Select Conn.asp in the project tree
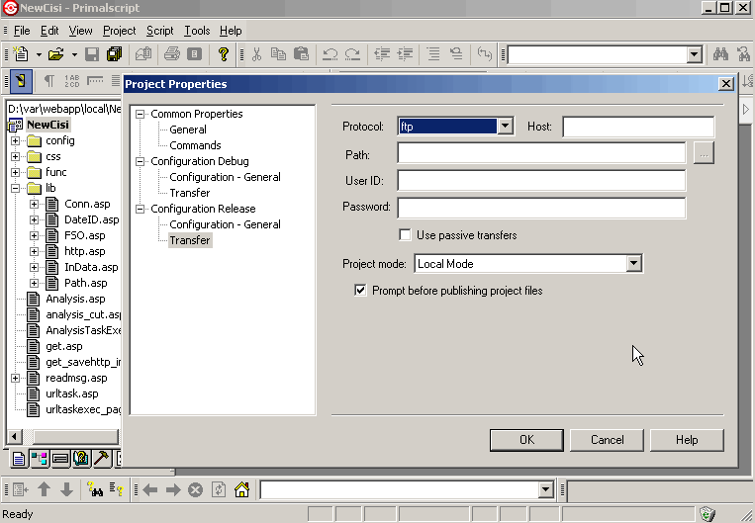The image size is (755, 523). [87, 204]
